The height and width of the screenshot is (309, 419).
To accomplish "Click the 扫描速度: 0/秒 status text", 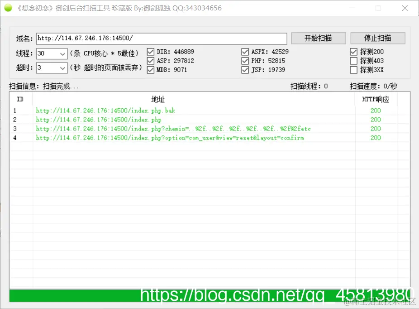I will tap(374, 86).
